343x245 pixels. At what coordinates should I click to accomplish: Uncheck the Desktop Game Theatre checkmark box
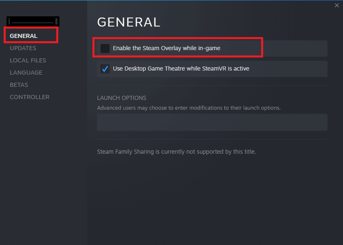[x=105, y=69]
